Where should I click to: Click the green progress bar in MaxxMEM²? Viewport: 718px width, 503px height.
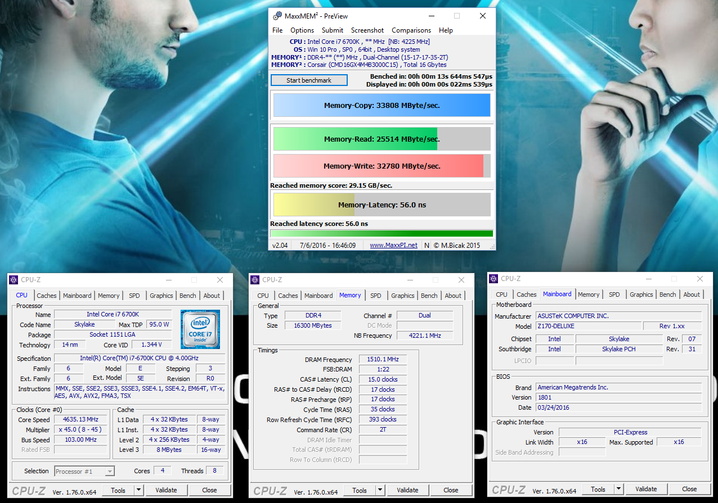tap(382, 233)
